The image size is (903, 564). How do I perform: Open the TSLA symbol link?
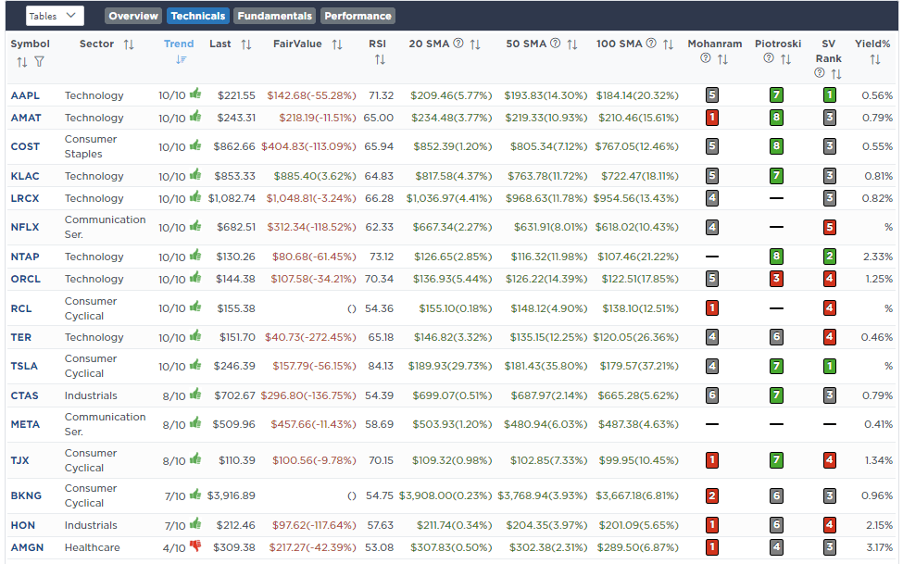point(24,366)
